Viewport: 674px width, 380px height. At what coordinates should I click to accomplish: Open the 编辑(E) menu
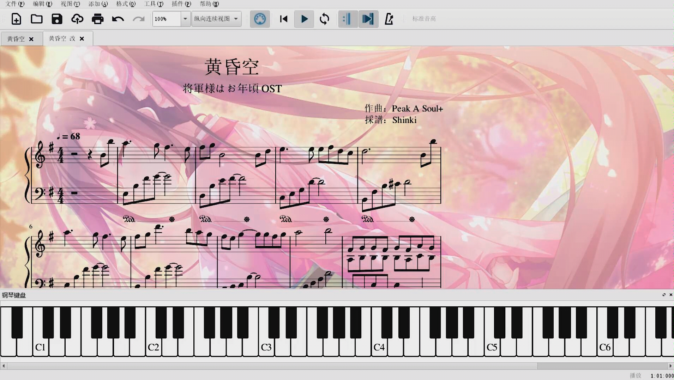(42, 4)
